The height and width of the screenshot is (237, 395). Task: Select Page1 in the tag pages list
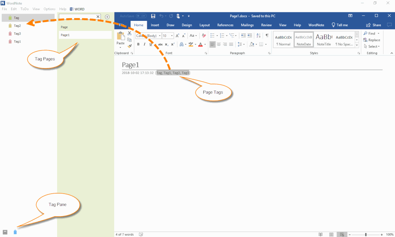(x=85, y=35)
